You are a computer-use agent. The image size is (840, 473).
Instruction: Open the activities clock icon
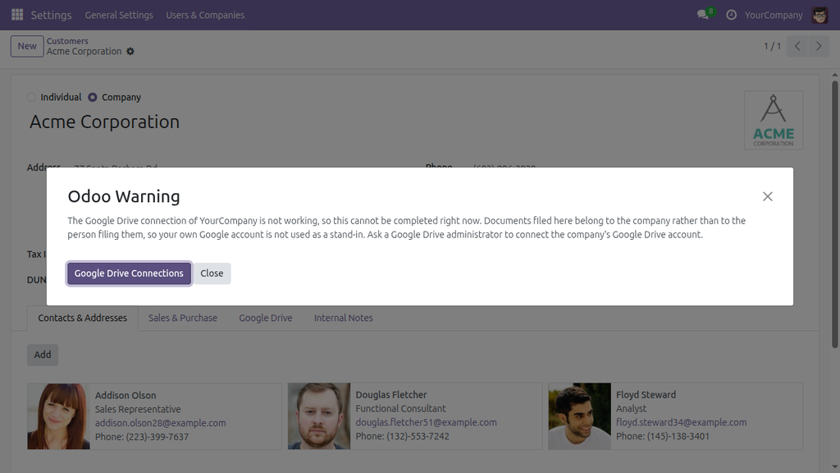tap(731, 15)
